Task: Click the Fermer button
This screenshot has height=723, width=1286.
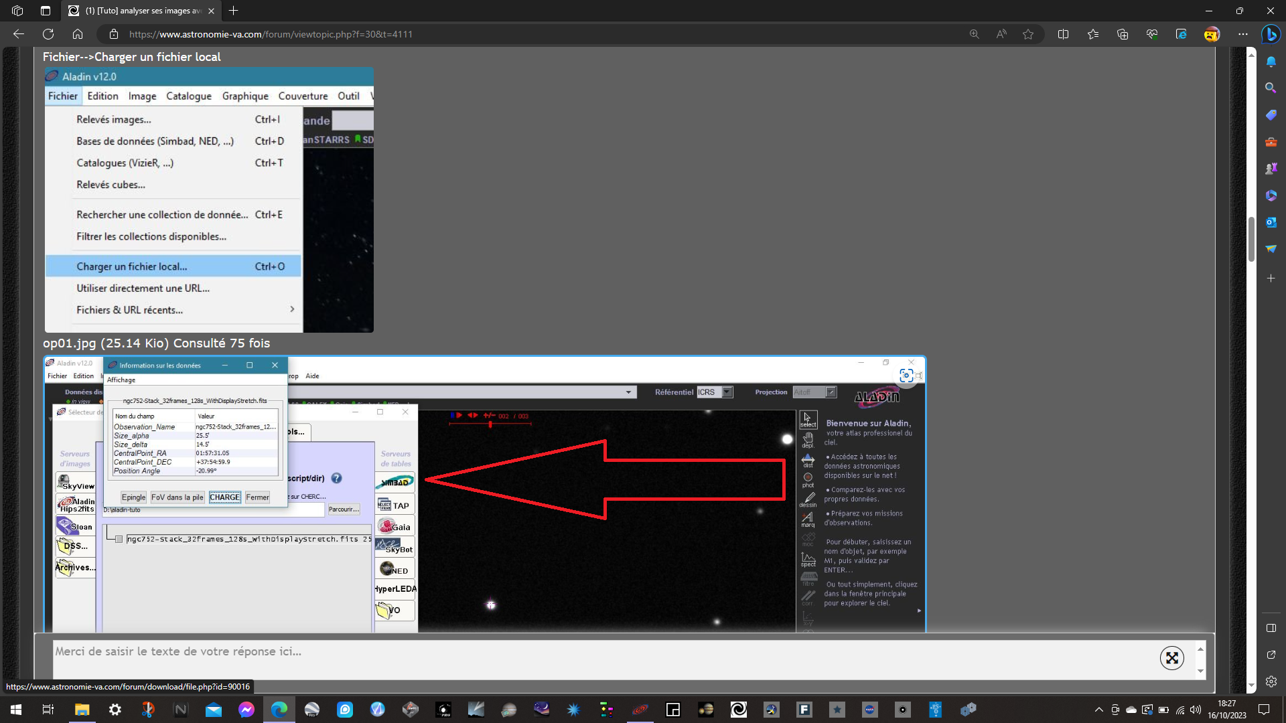Action: pos(257,497)
